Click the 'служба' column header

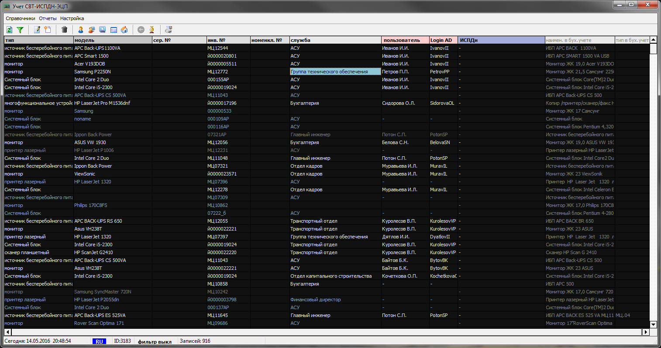pos(335,40)
